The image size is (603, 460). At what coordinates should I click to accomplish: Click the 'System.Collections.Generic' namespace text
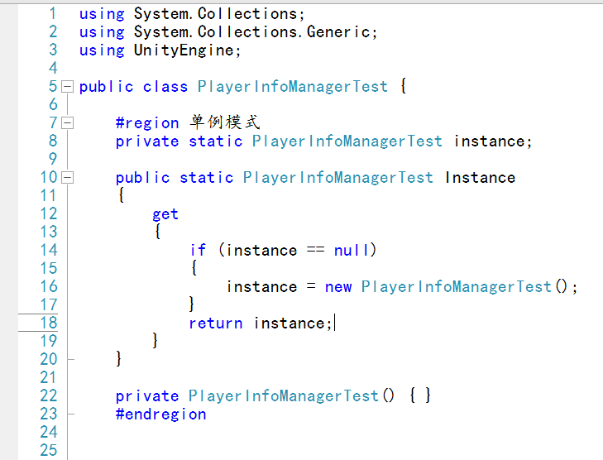coord(253,32)
